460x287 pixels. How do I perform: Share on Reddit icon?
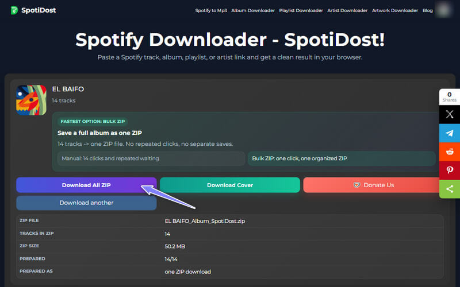point(450,152)
